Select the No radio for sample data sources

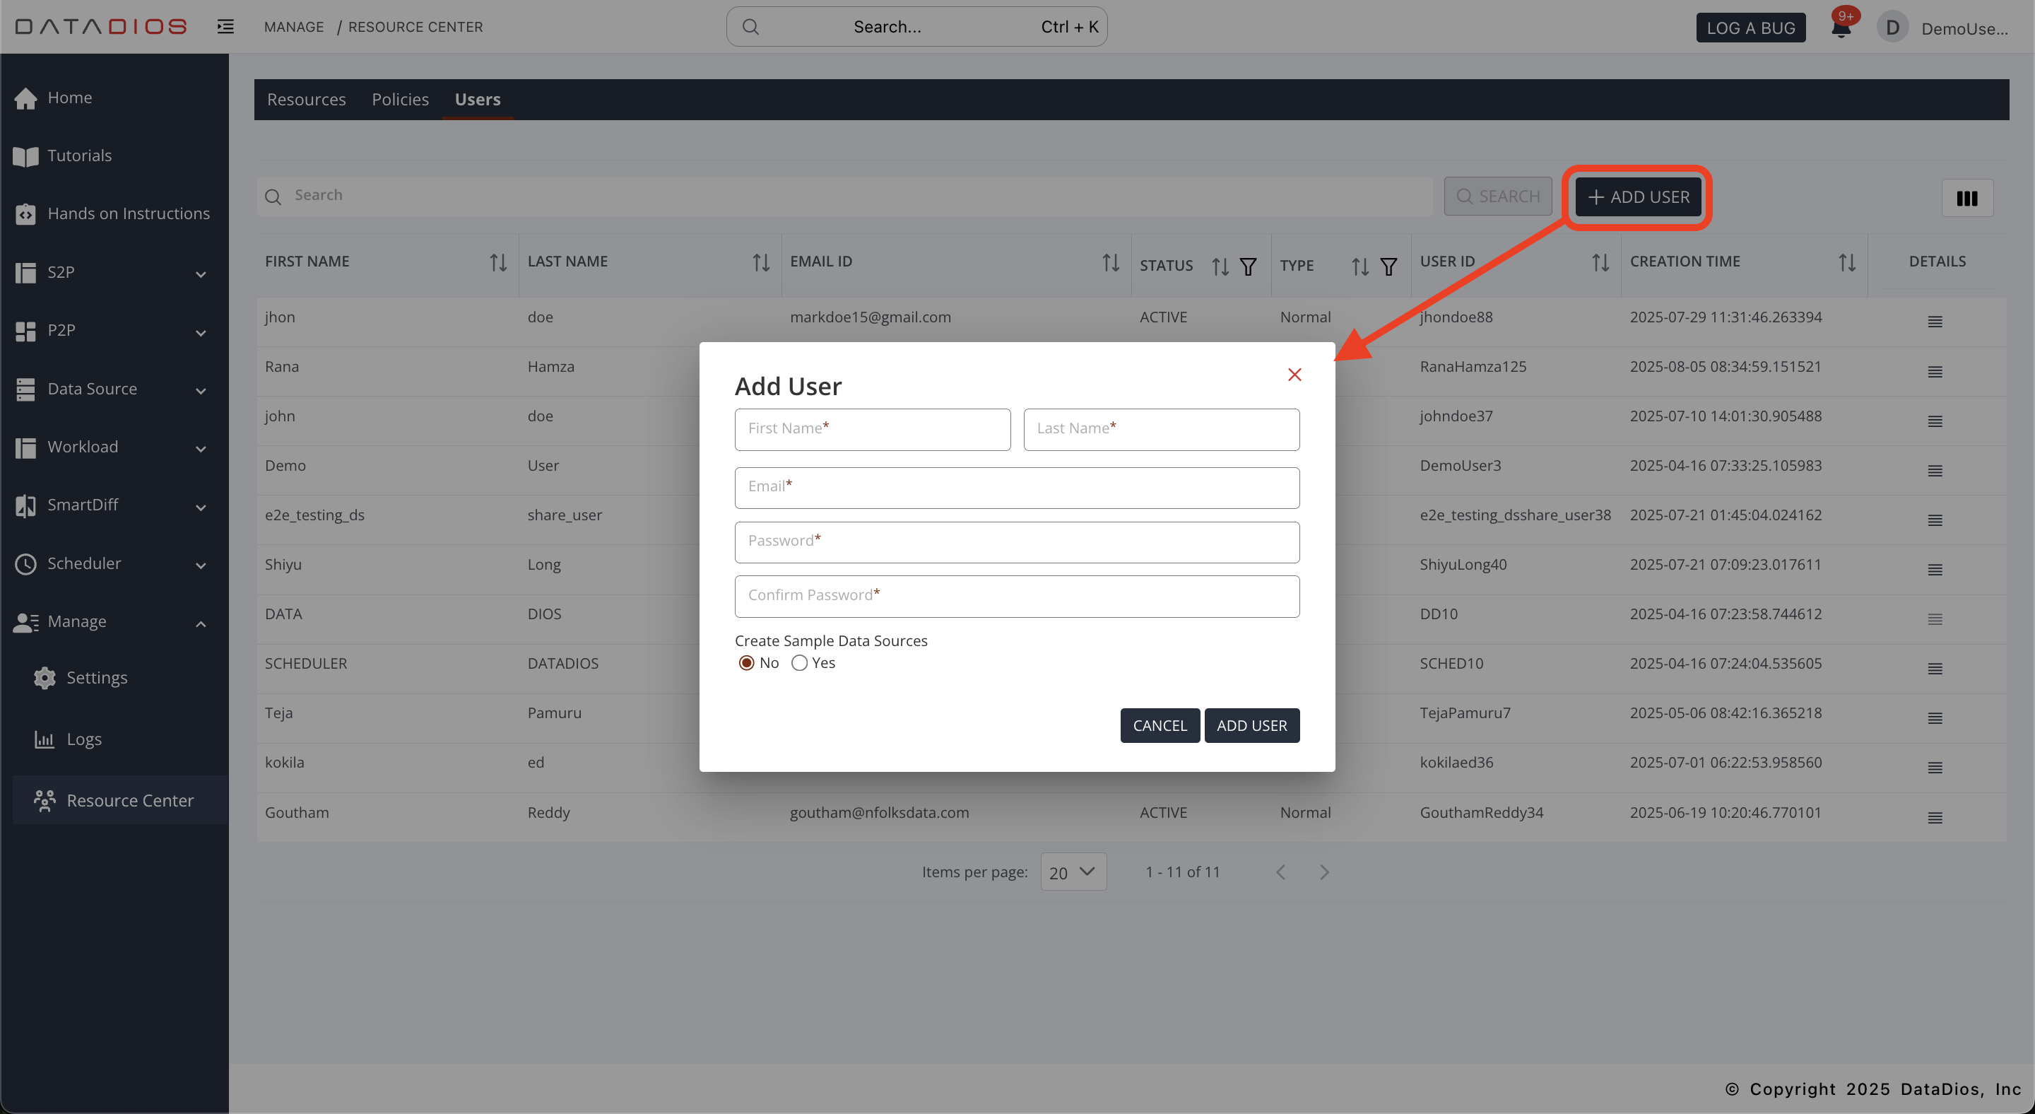pos(747,663)
